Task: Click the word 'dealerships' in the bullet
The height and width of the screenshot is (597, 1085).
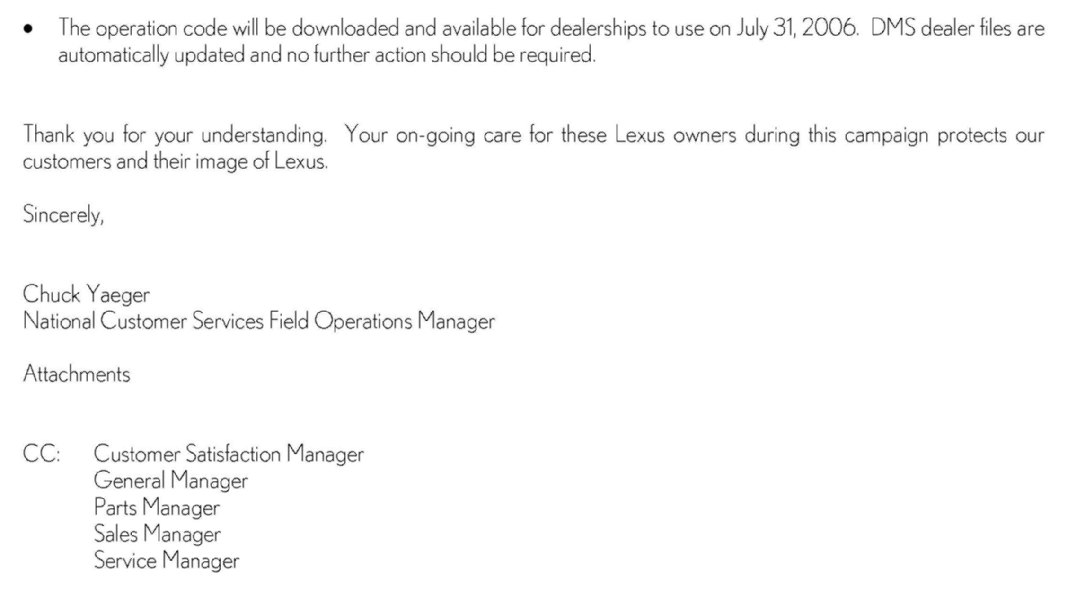Action: pos(598,28)
